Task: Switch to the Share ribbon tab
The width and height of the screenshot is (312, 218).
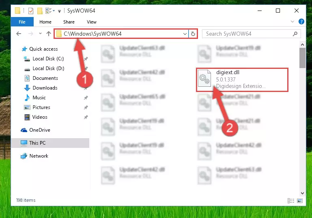Action: point(69,22)
